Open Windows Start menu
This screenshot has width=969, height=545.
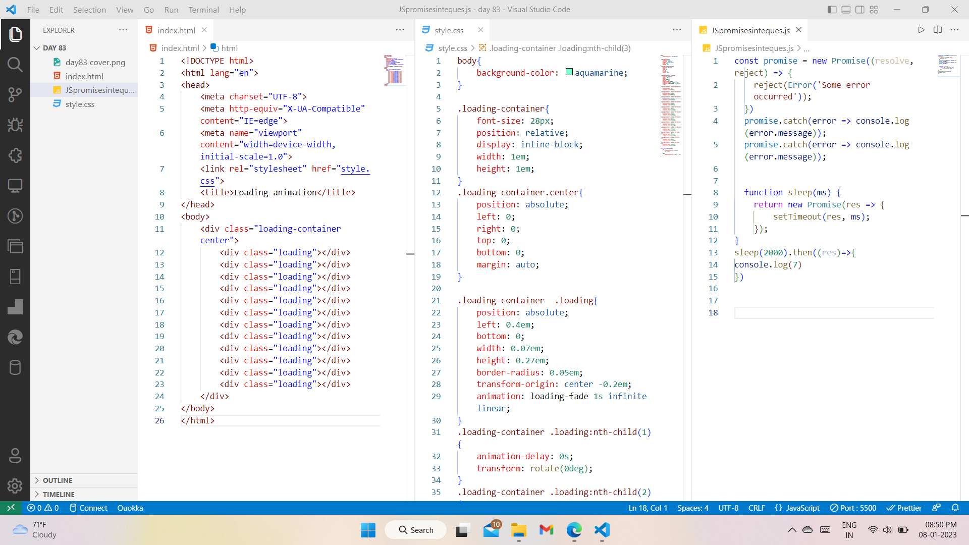368,530
